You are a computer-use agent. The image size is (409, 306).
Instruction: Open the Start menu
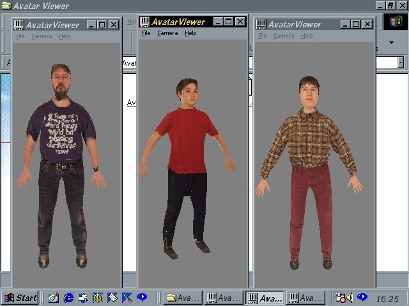pos(20,298)
